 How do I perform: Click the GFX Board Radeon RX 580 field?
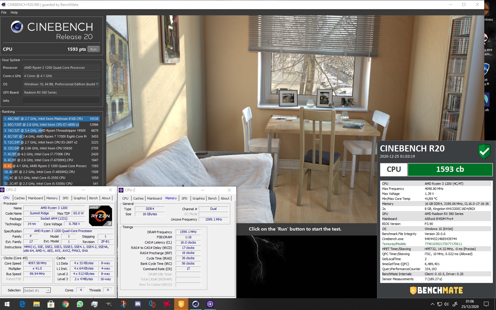pos(61,92)
